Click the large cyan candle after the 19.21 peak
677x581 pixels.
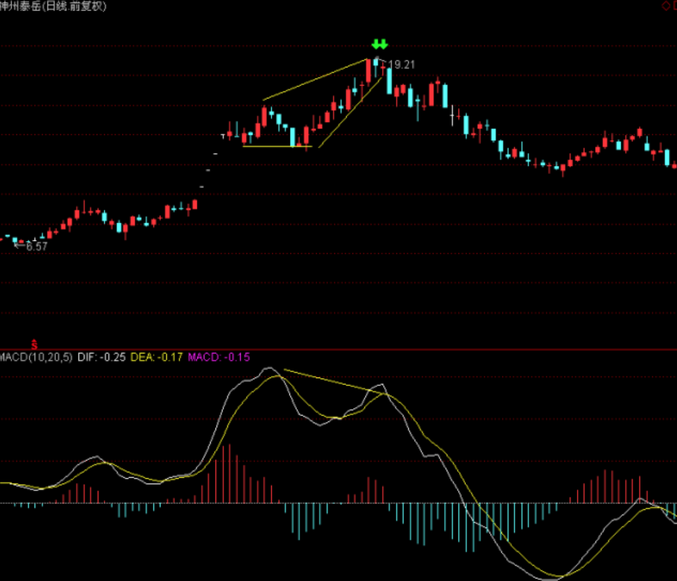tap(389, 81)
